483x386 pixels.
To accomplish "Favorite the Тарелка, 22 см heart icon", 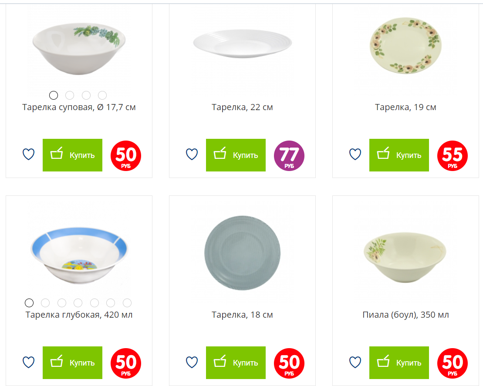I will click(192, 154).
